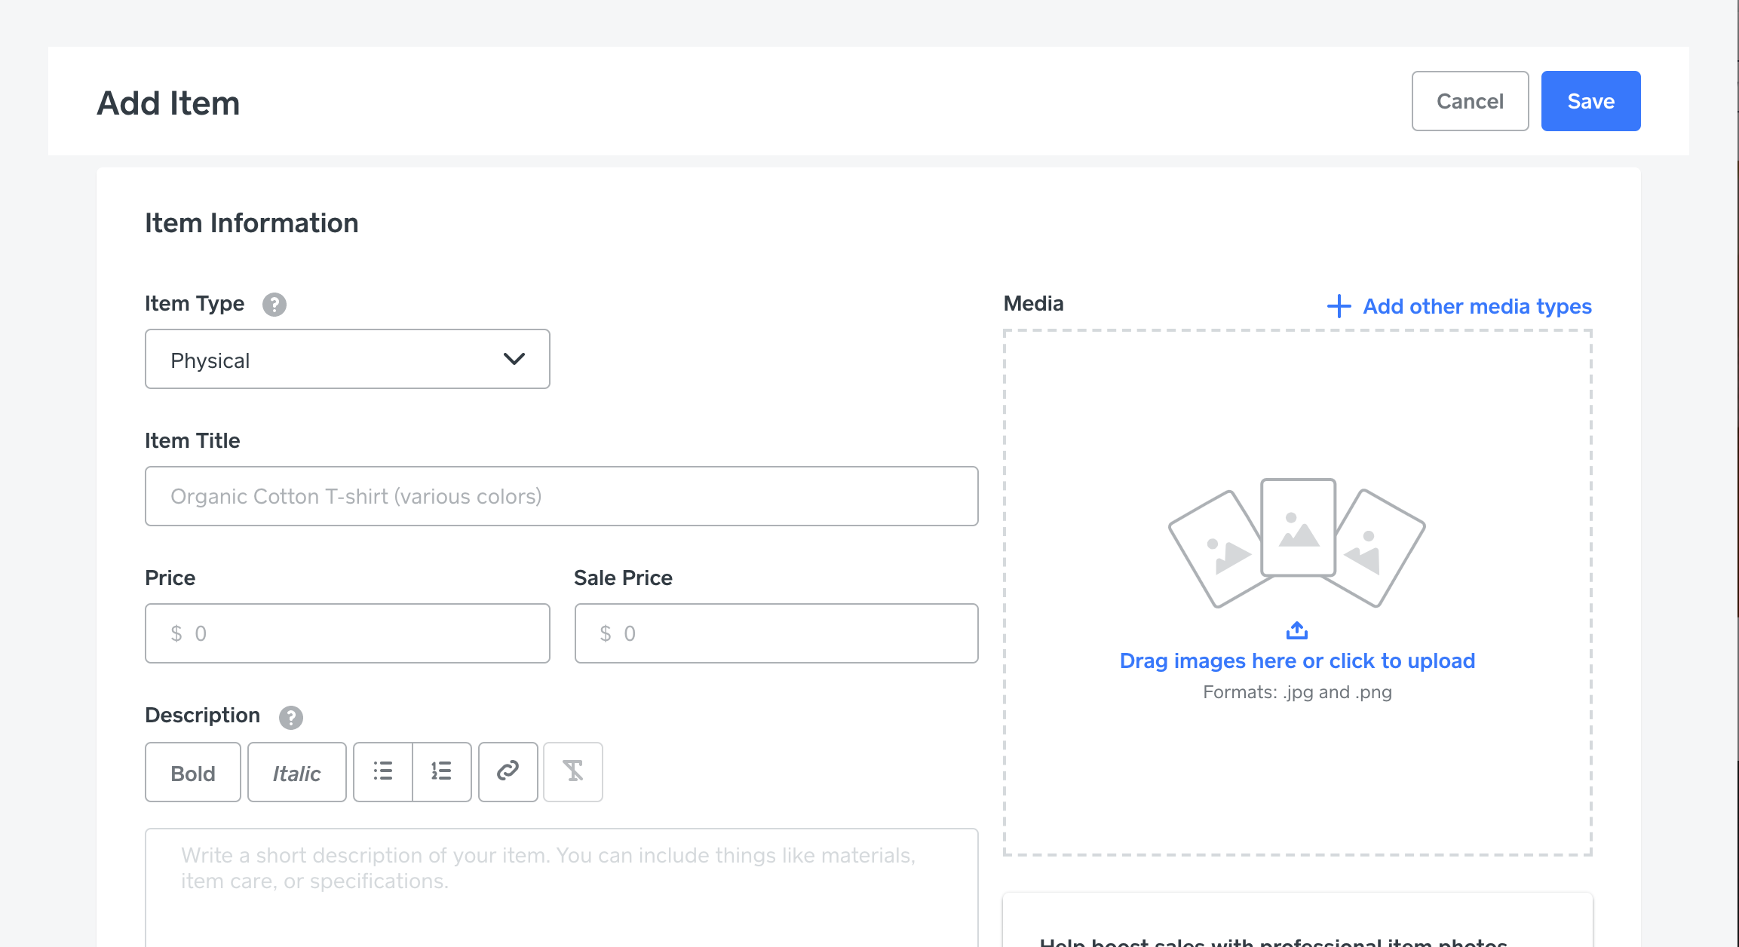Click the Cancel button
Viewport: 1739px width, 947px height.
(x=1469, y=100)
